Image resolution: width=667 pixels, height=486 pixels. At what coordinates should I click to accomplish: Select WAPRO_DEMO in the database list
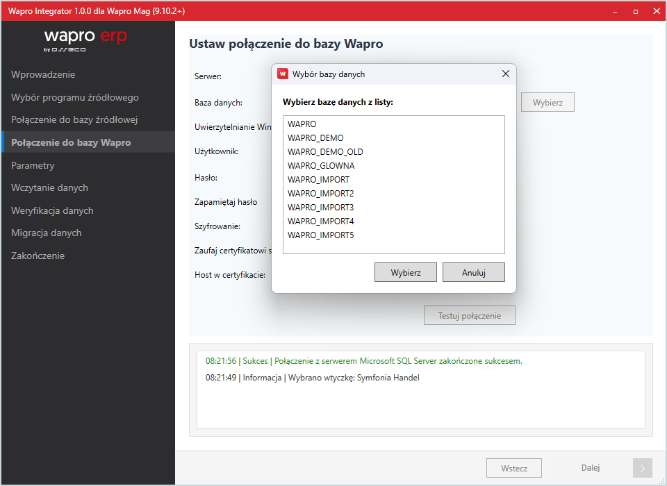pos(315,138)
